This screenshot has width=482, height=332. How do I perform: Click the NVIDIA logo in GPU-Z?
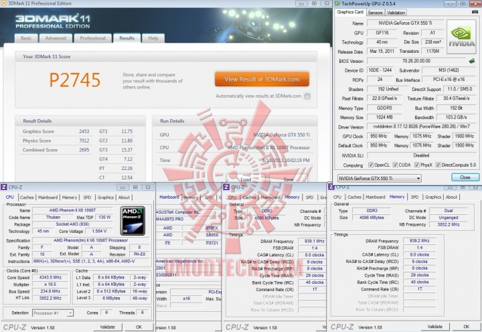click(461, 37)
